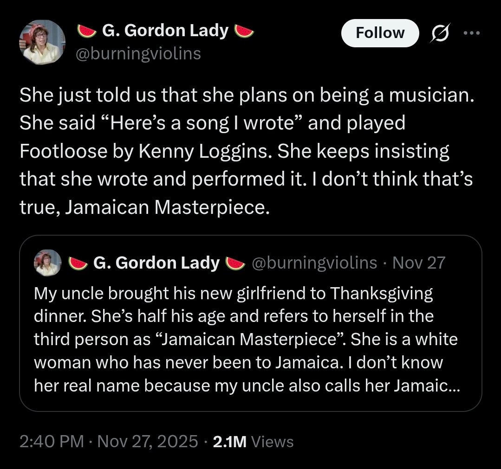Click watermelon emoji after quoted tweet's name
The width and height of the screenshot is (501, 469).
click(234, 263)
